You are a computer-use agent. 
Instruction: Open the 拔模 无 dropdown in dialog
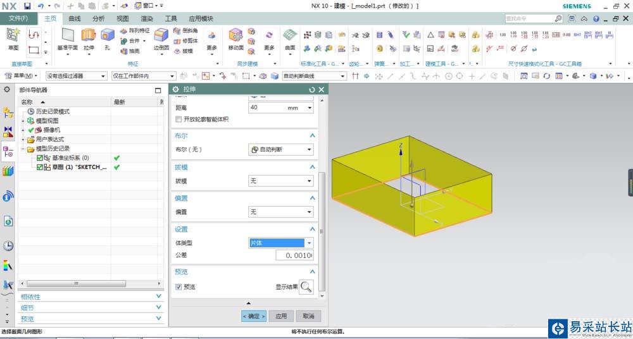[x=280, y=181]
